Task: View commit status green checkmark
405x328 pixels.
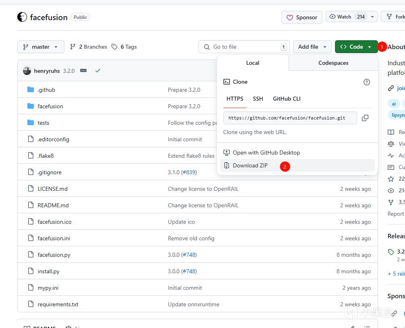Action: pyautogui.click(x=98, y=70)
